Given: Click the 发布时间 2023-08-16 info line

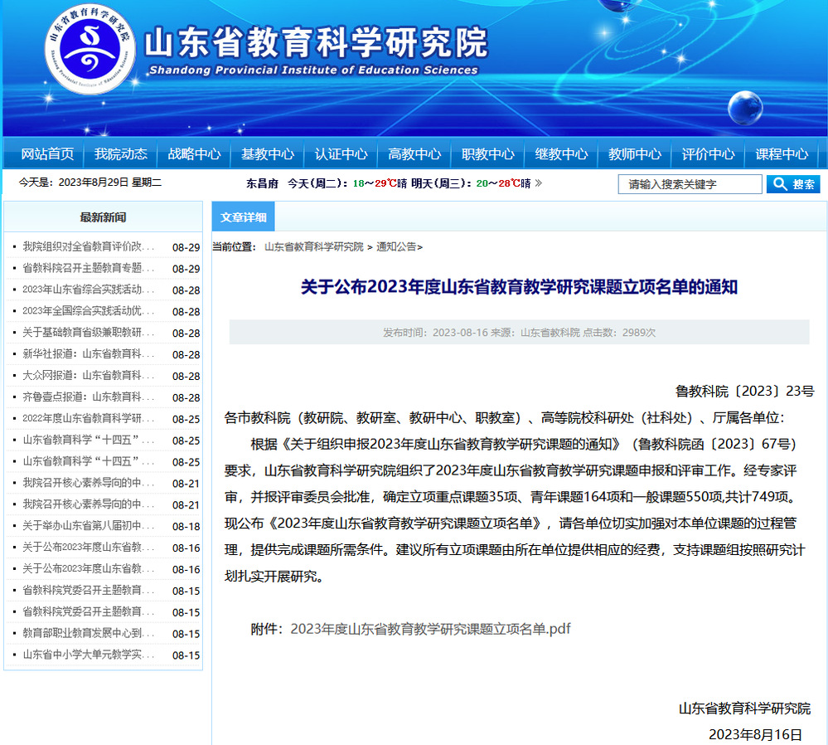Looking at the screenshot, I should point(519,333).
